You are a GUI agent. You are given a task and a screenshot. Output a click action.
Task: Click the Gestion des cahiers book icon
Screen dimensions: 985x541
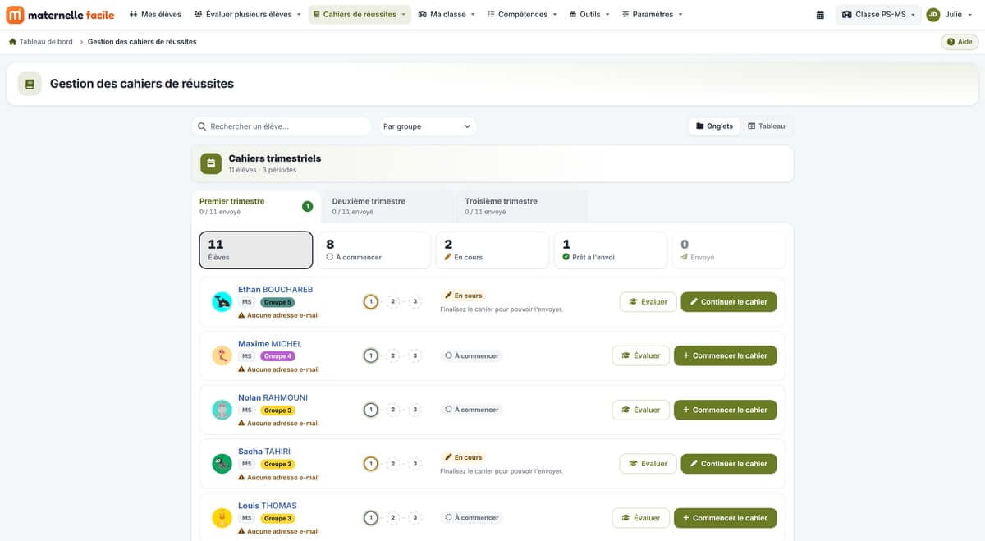[x=30, y=84]
